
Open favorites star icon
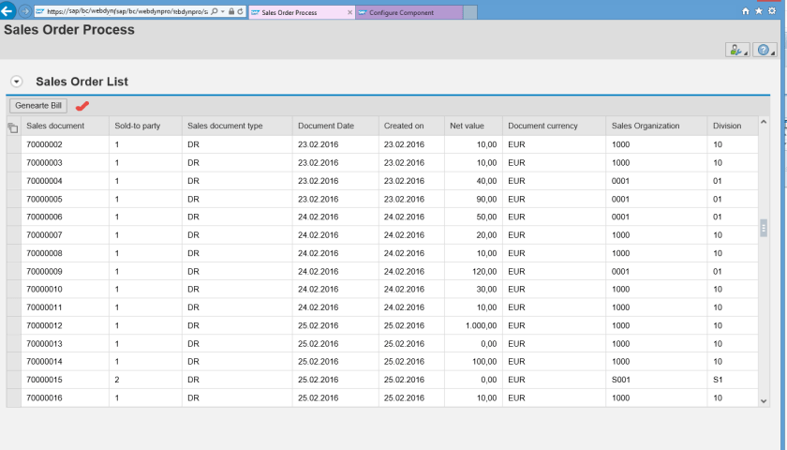pyautogui.click(x=758, y=11)
